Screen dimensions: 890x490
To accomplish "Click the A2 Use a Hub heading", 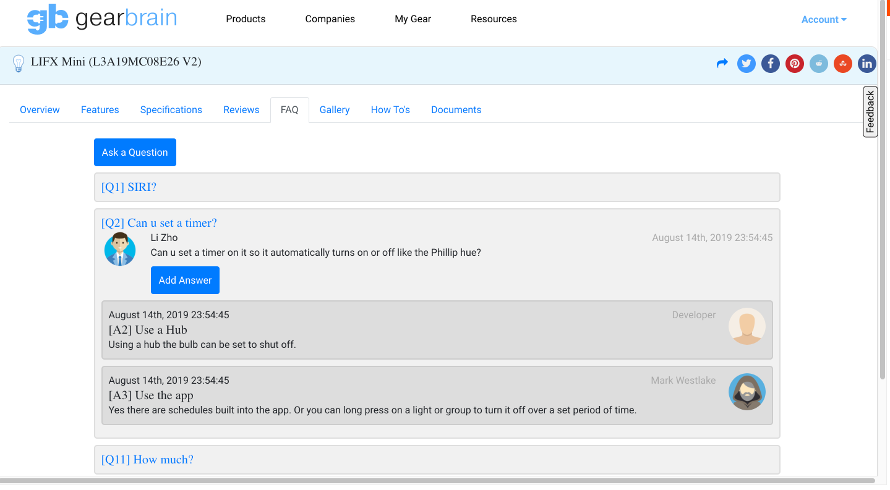I will [x=148, y=330].
